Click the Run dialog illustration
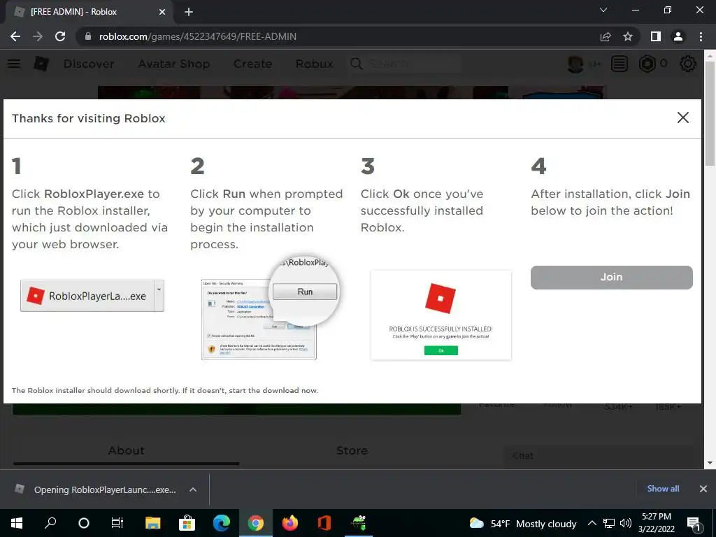 pos(269,308)
